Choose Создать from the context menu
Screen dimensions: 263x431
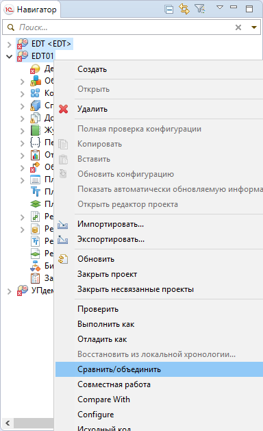click(x=92, y=69)
